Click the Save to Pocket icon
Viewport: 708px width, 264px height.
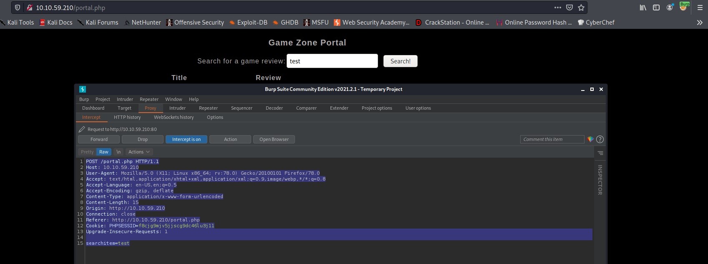coord(569,8)
